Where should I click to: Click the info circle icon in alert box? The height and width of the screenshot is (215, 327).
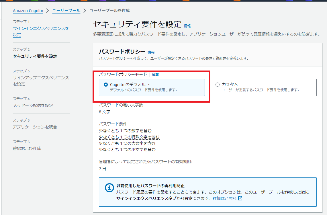109,188
